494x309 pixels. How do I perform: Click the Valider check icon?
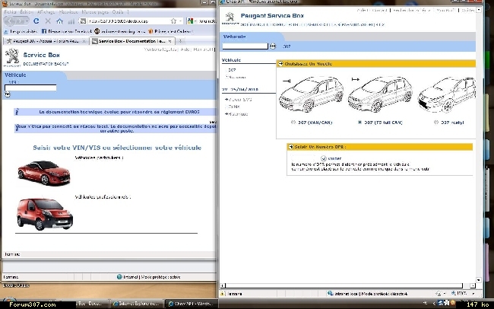324,158
